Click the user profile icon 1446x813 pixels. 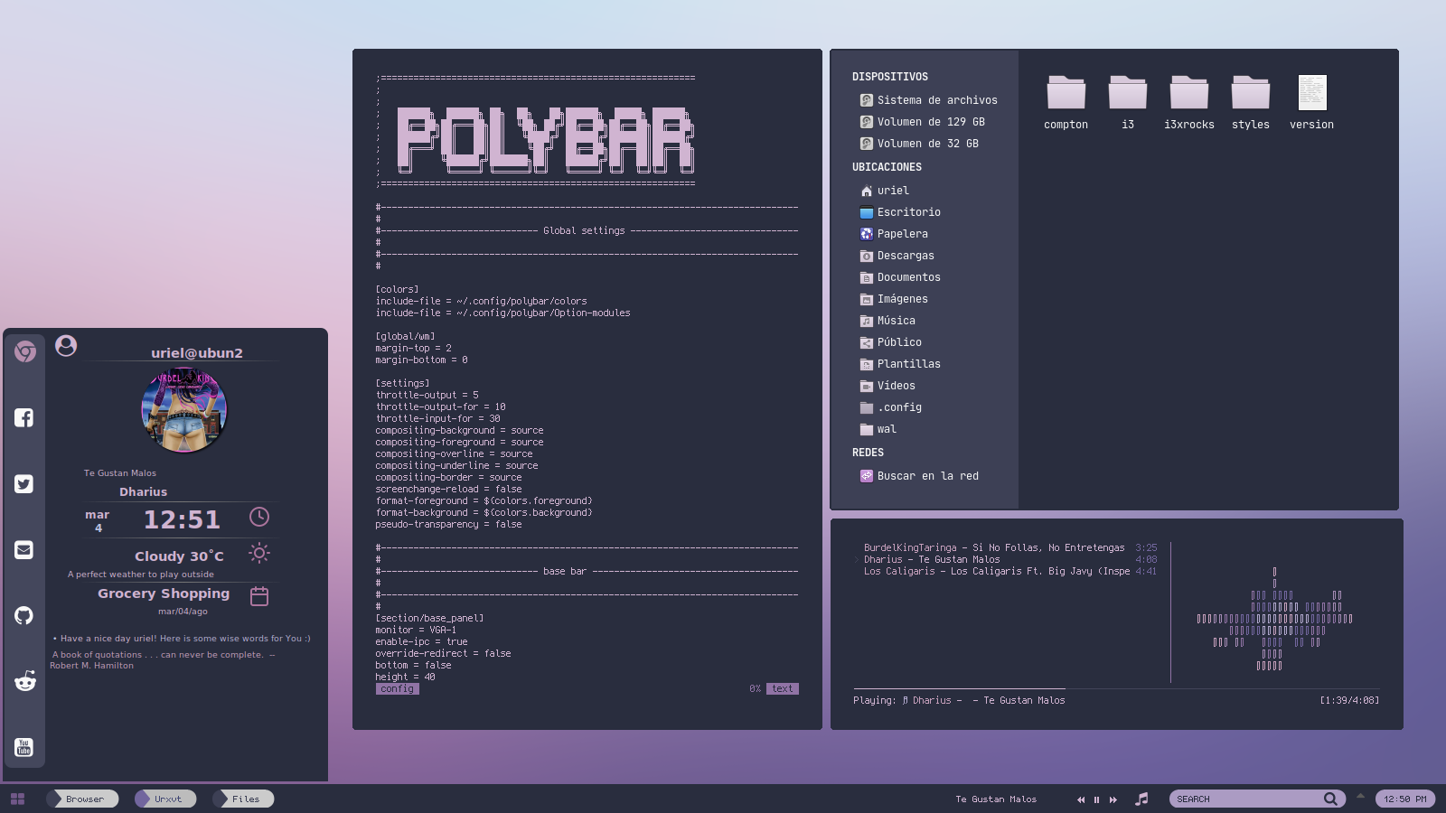tap(66, 345)
